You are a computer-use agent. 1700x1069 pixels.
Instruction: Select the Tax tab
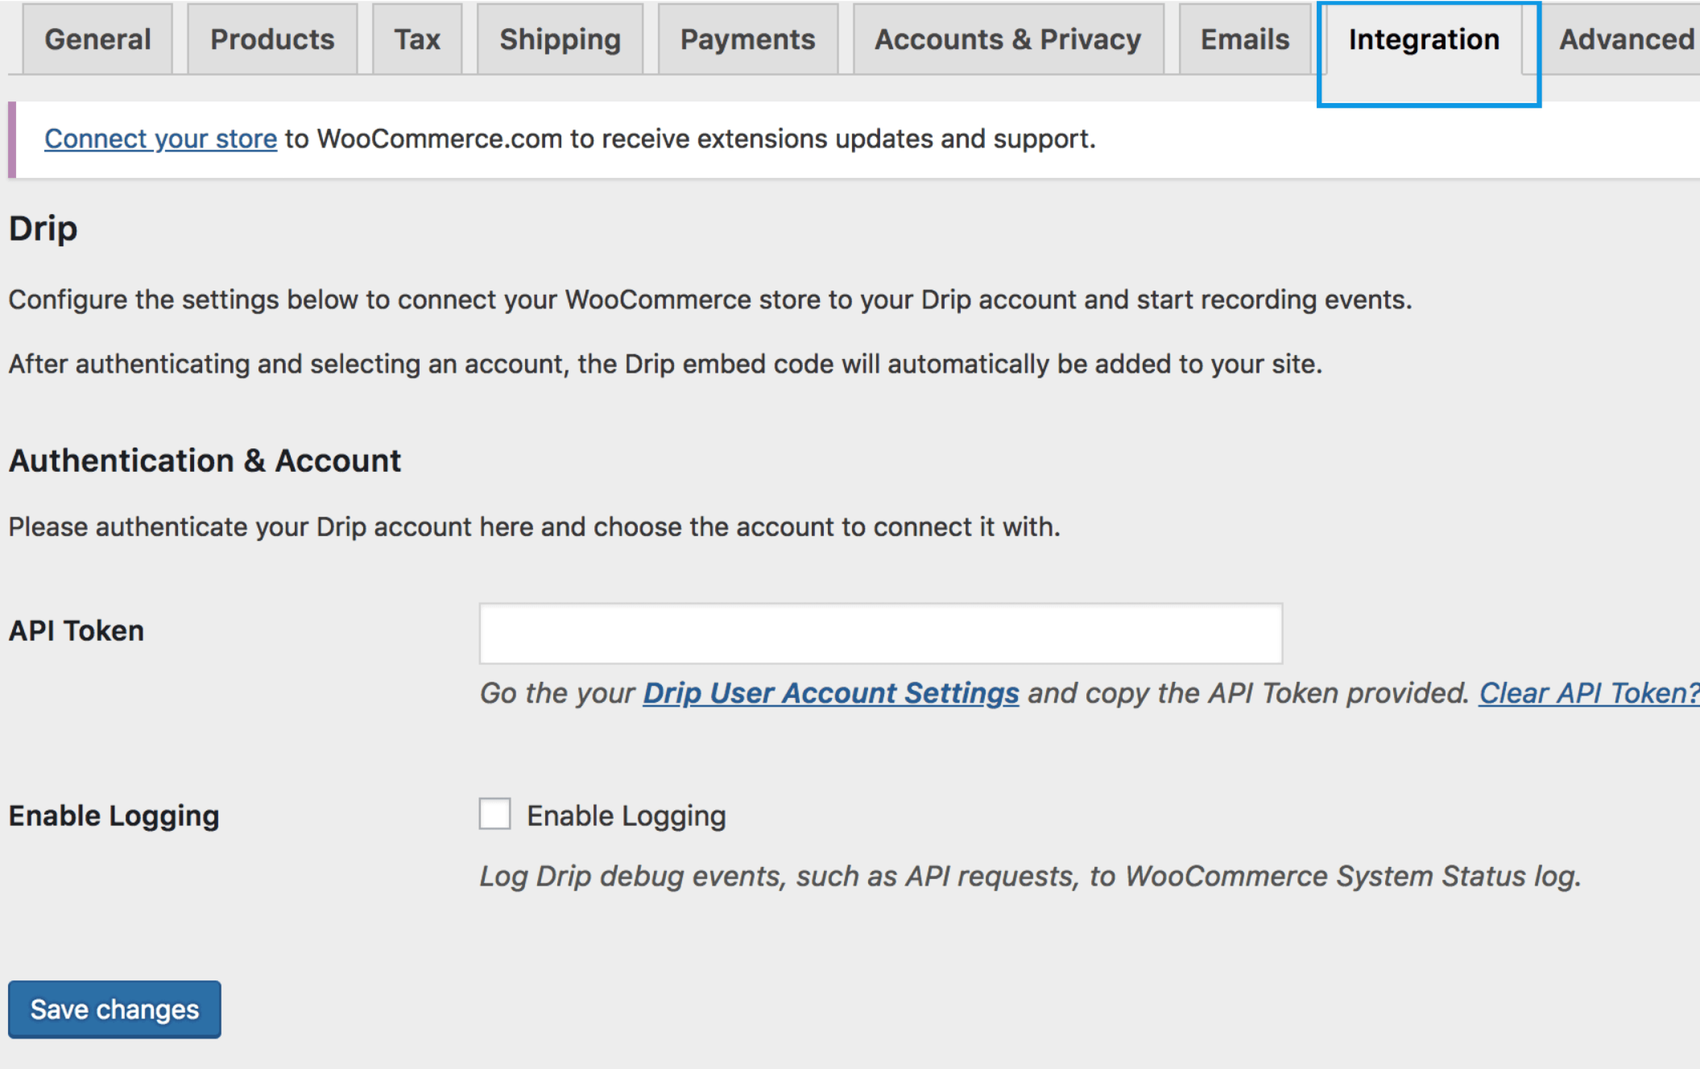tap(417, 39)
